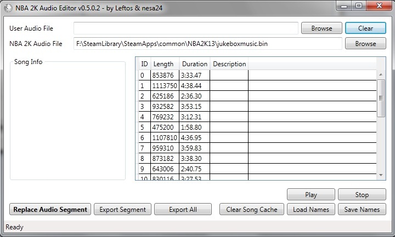Image resolution: width=395 pixels, height=237 pixels.
Task: Click the song list scroll up arrow
Action: pyautogui.click(x=381, y=74)
